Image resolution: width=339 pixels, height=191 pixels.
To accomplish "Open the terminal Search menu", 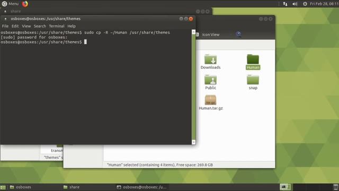I will coord(40,26).
